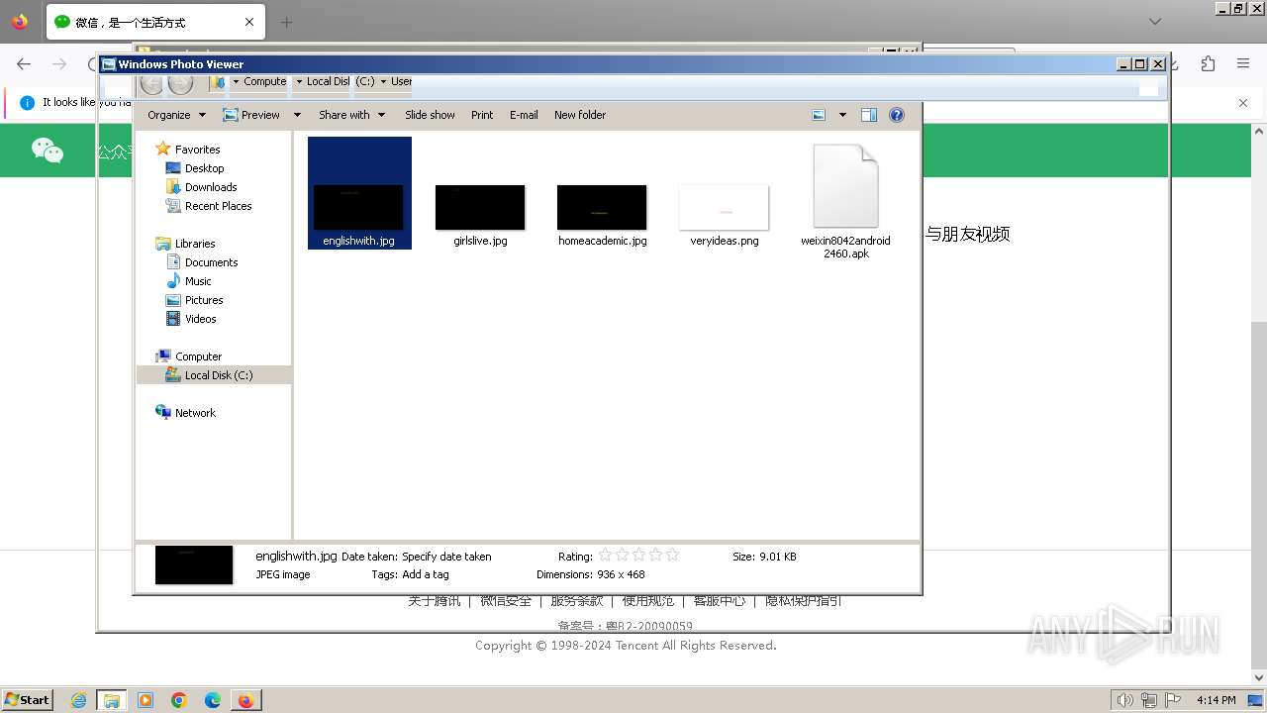
Task: Click the Explorer back navigation button
Action: pos(151,84)
